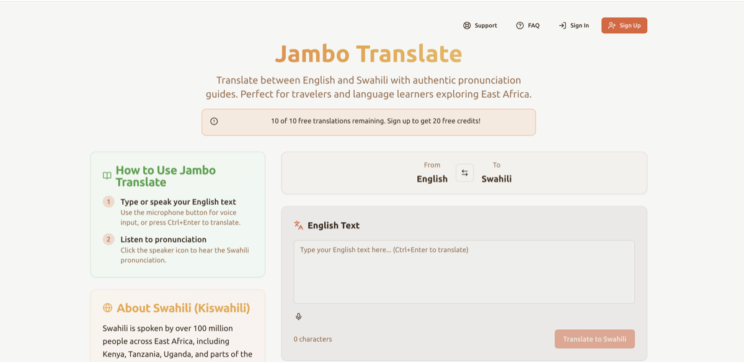This screenshot has width=744, height=362.
Task: Click the book icon next to How to Use
Action: 107,175
